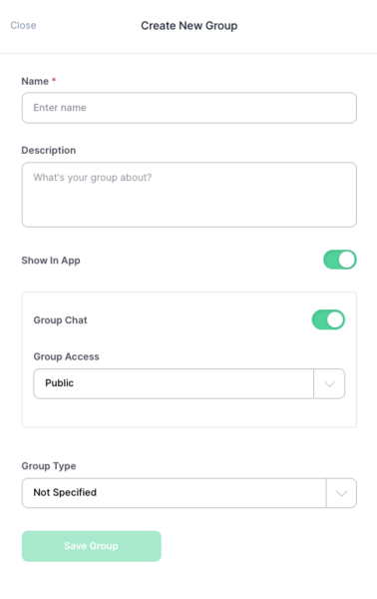Click the chevron arrow beside Public
The image size is (377, 599).
pos(329,384)
